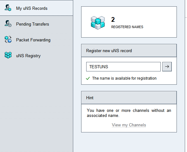Click the registered names count number 2

[113, 20]
